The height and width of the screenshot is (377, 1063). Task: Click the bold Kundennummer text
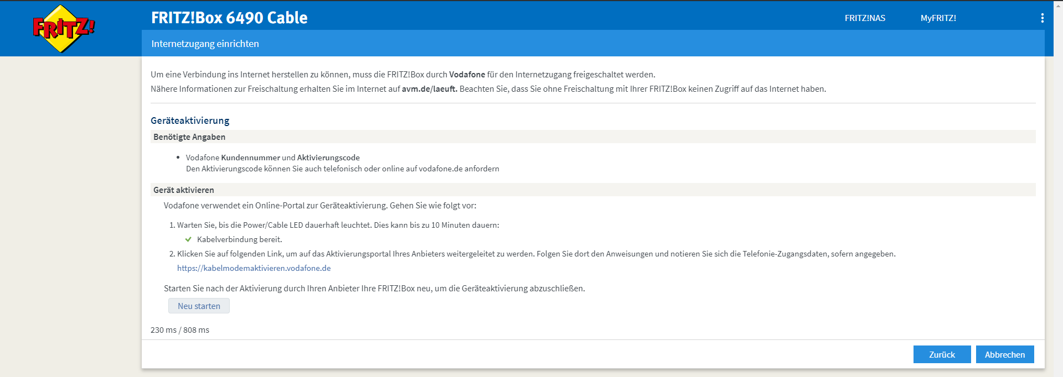[250, 158]
